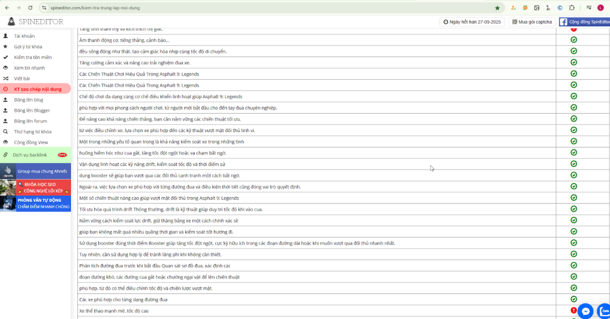Click the browser reload icon

point(30,8)
